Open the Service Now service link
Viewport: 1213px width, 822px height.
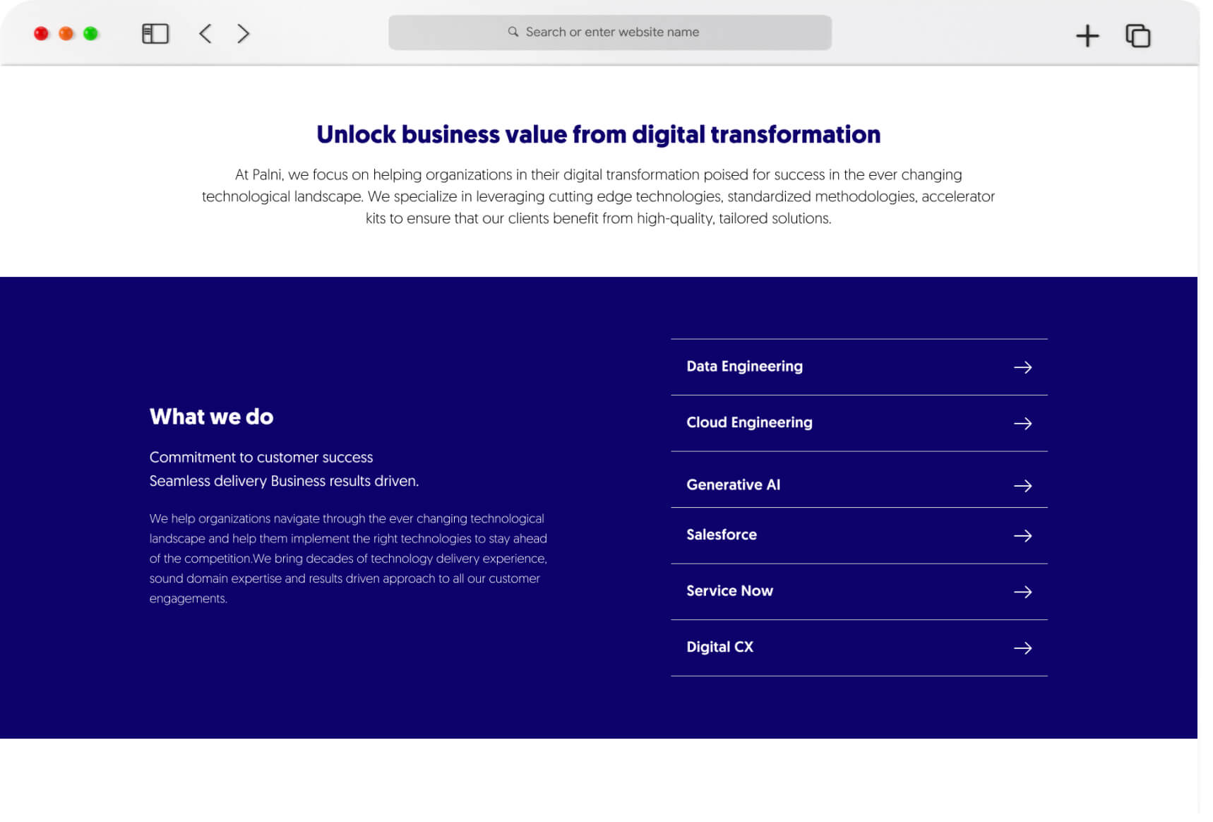tap(729, 591)
